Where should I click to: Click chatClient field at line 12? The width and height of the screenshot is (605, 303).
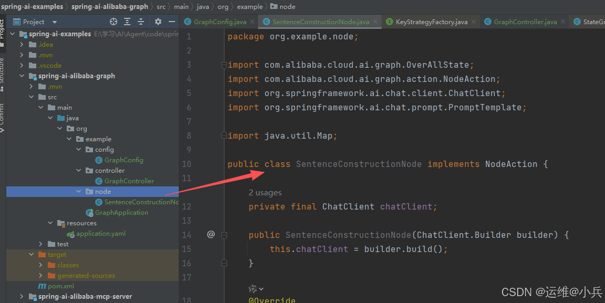pos(406,206)
